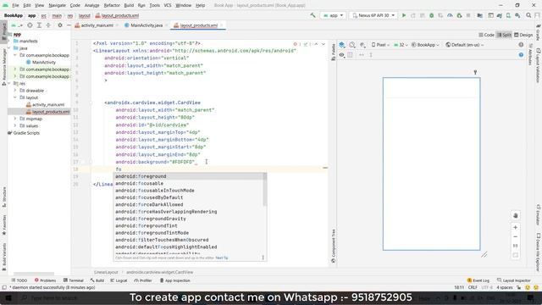Click the design surface layers icon
542x305 pixels.
pos(342,45)
